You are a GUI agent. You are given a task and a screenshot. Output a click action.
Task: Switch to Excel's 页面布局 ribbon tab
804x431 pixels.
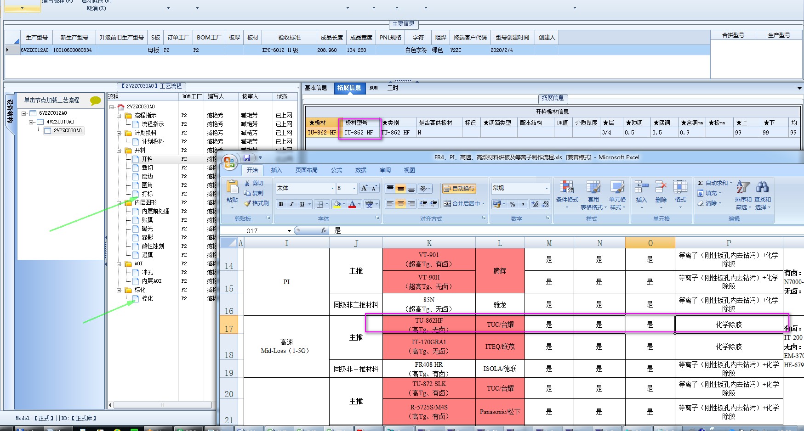click(x=307, y=170)
